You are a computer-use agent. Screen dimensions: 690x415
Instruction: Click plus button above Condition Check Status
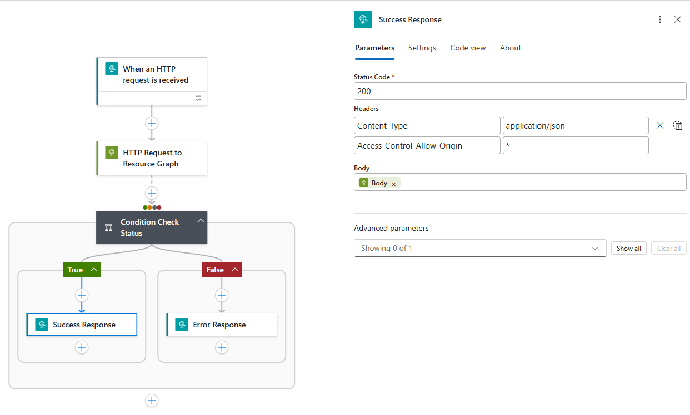point(152,193)
